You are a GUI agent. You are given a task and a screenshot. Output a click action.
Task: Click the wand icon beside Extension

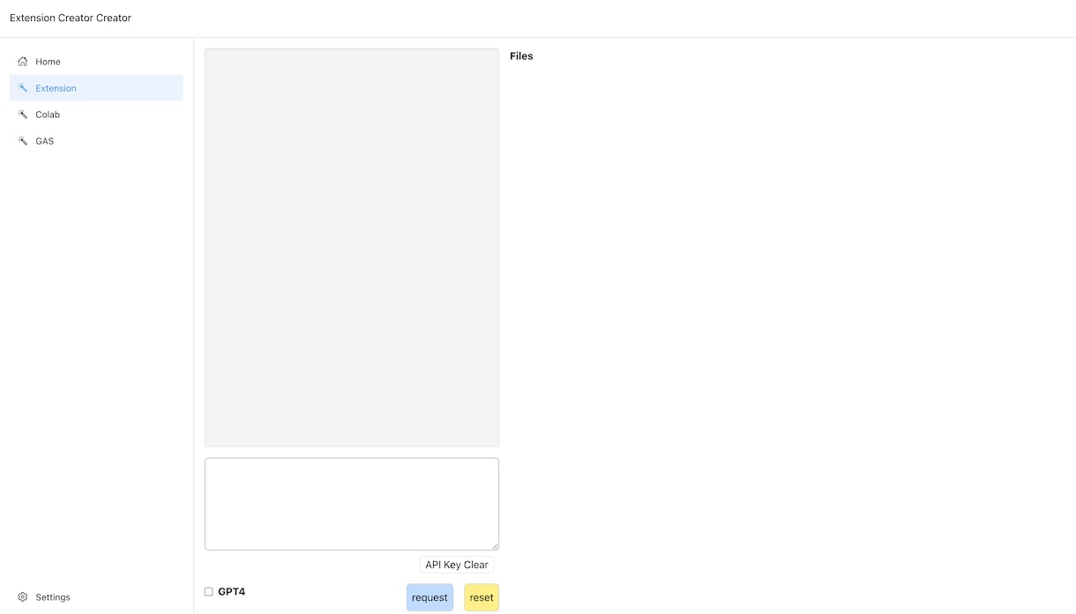[x=23, y=88]
